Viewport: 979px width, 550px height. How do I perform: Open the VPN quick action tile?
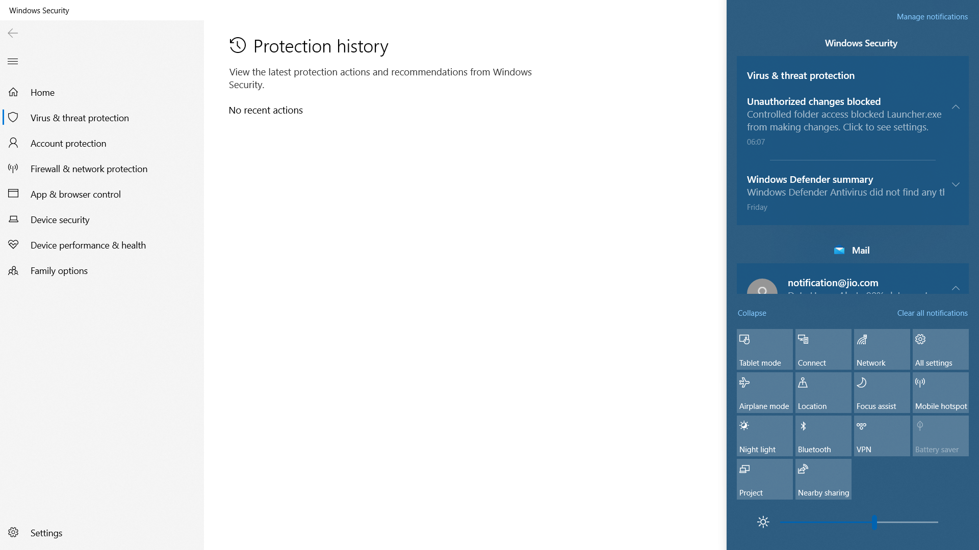tap(882, 436)
